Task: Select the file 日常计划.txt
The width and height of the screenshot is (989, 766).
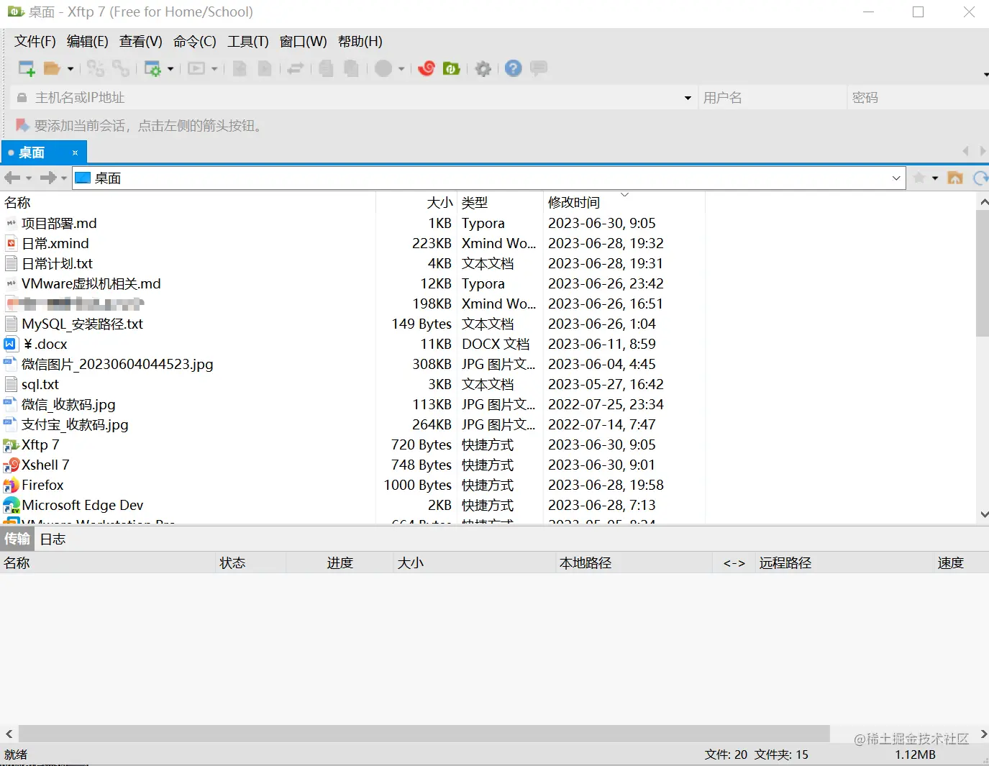Action: click(57, 264)
